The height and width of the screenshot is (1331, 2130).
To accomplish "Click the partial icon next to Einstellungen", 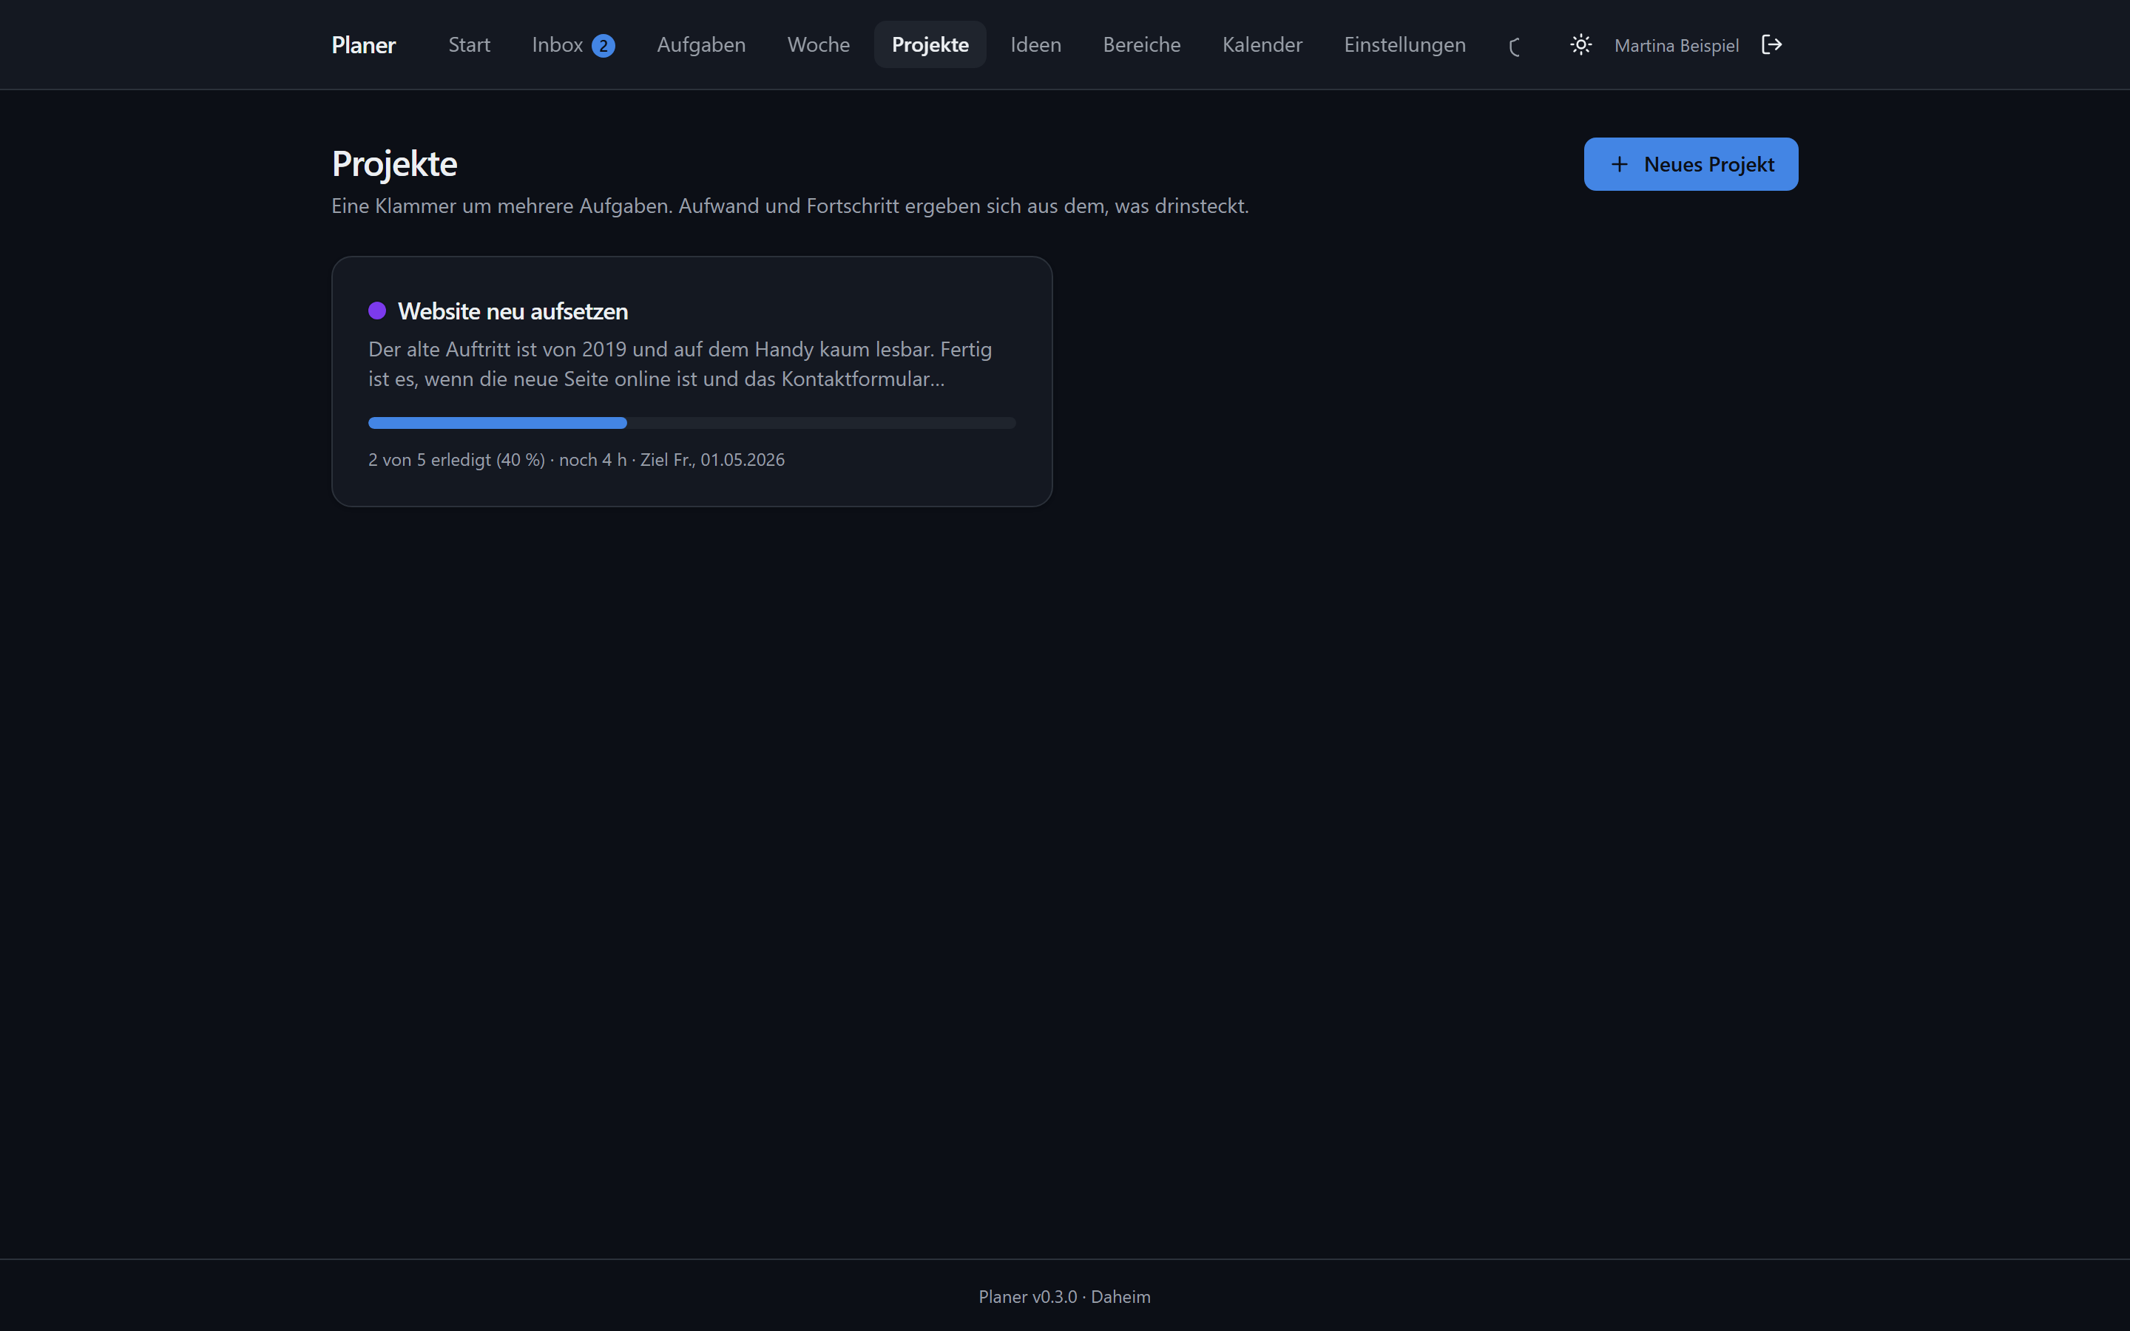I will point(1515,47).
